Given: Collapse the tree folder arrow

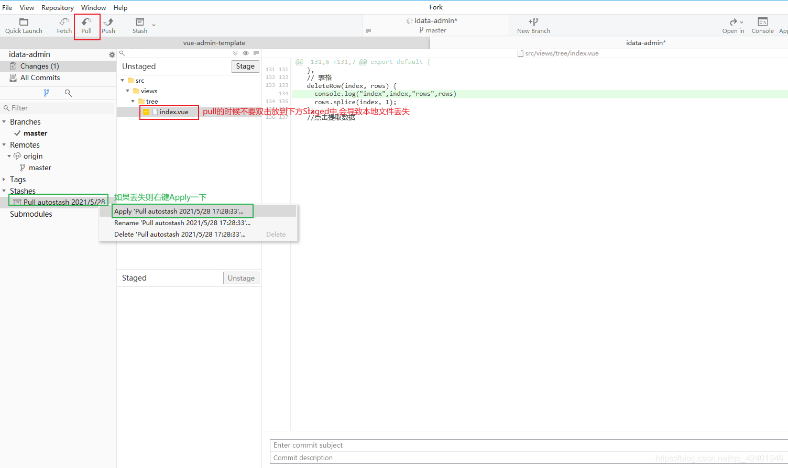Looking at the screenshot, I should (133, 102).
